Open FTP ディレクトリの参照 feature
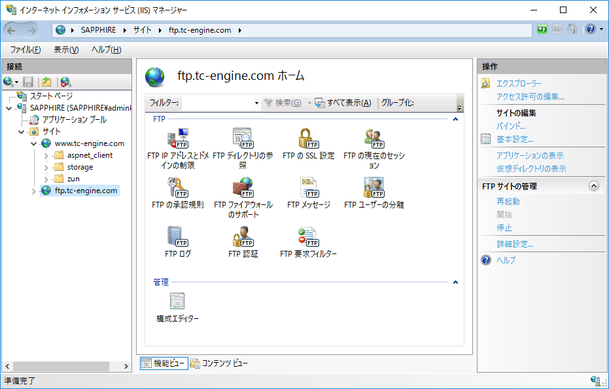Screen dimensions: 609x389 click(243, 149)
